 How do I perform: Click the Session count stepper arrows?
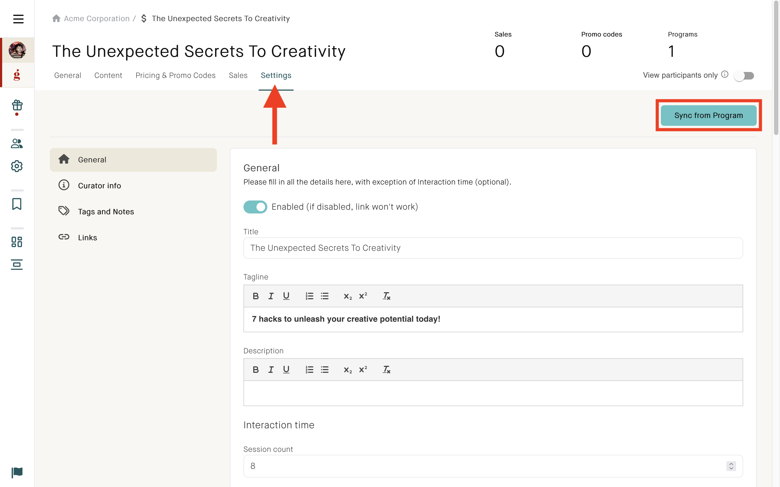(731, 466)
